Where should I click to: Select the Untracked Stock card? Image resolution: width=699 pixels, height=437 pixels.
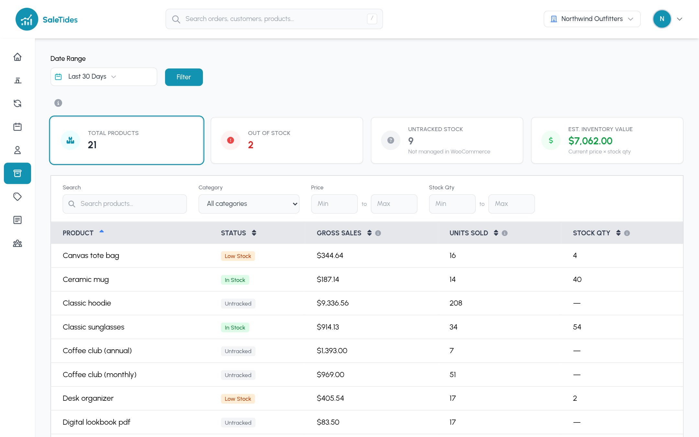(447, 140)
